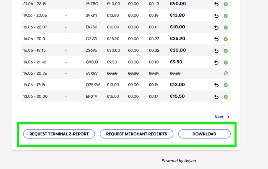
Task: Click green checkmark status for EP0T9
Action: point(226,97)
